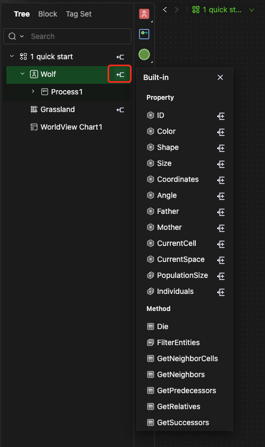The height and width of the screenshot is (447, 265).
Task: Click the built-in icon next to Wolf
Action: [120, 74]
